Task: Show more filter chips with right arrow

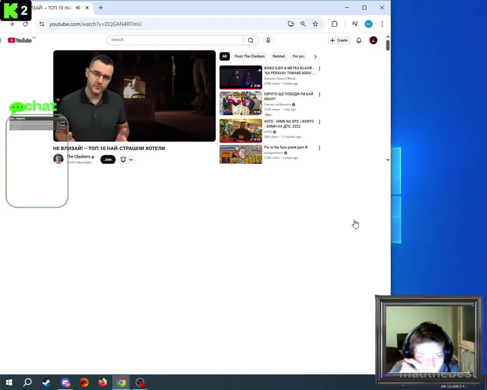Action: point(315,56)
